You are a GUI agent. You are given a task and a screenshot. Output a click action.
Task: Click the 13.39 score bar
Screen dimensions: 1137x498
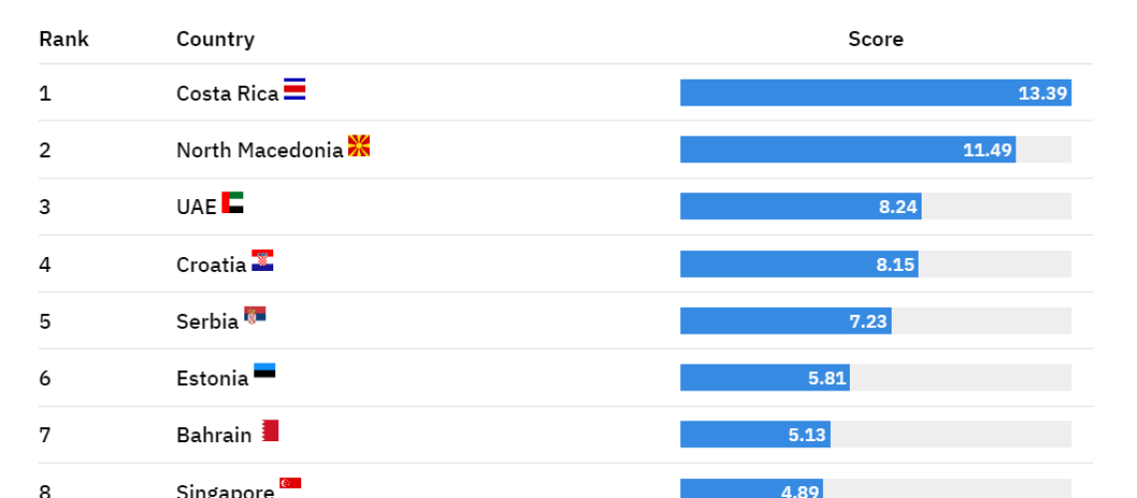click(876, 93)
